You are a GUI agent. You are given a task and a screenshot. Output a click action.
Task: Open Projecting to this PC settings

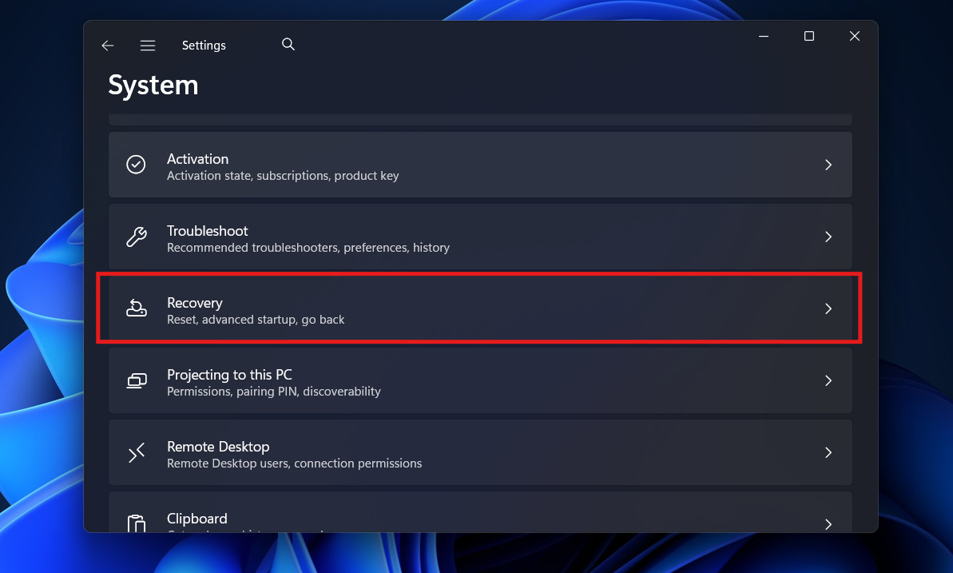pos(479,380)
